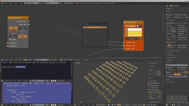Select the RGBA color mode button
The height and width of the screenshot is (106, 189).
pos(186,72)
